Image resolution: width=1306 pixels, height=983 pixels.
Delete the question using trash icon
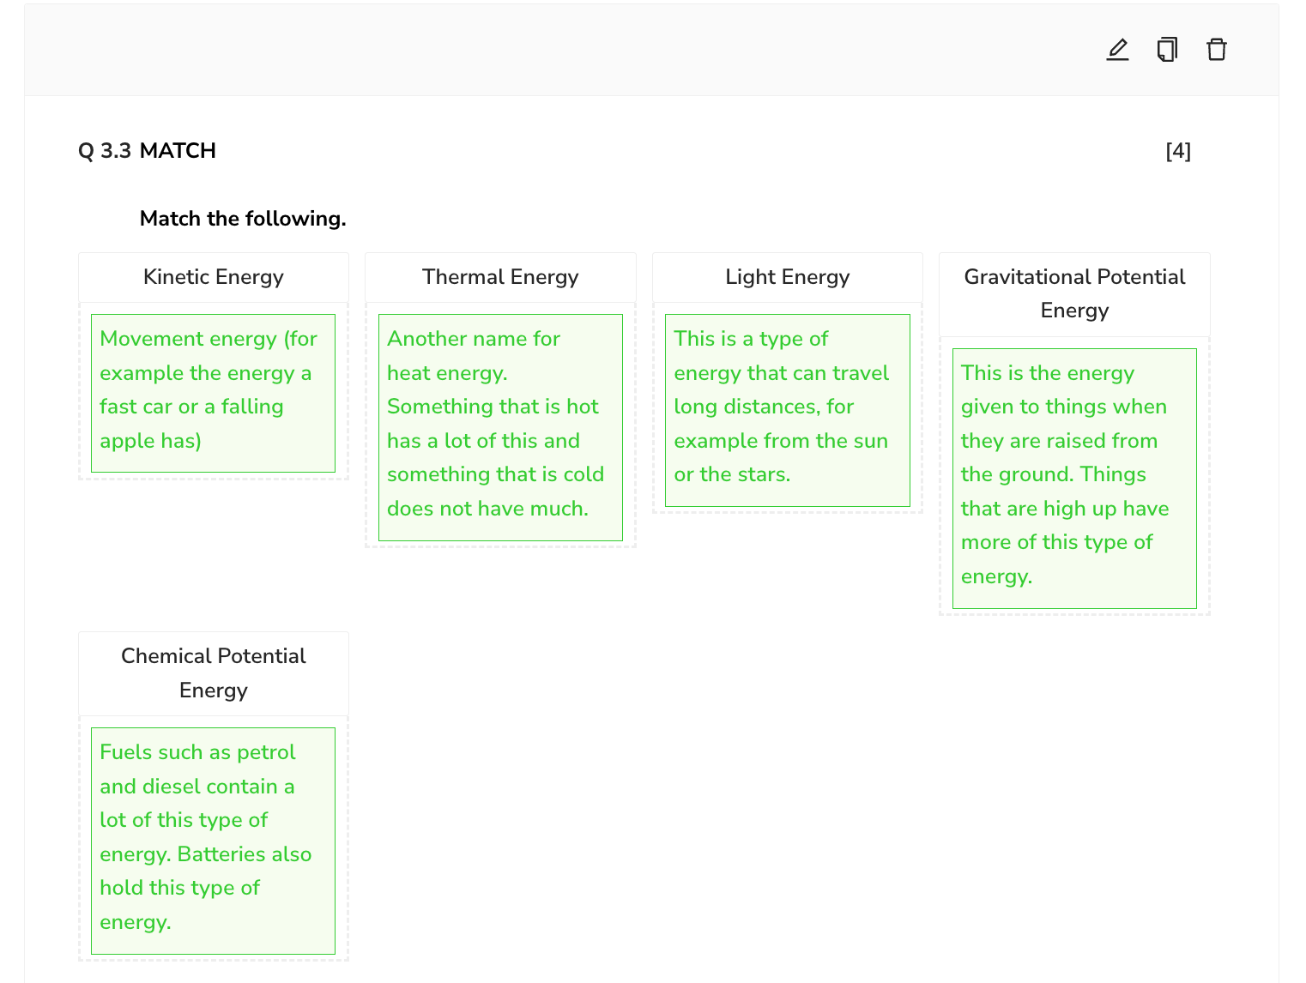(x=1216, y=50)
